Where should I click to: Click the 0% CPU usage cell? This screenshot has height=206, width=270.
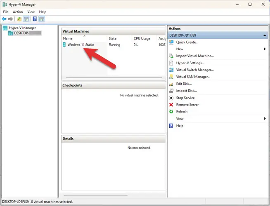pyautogui.click(x=135, y=44)
